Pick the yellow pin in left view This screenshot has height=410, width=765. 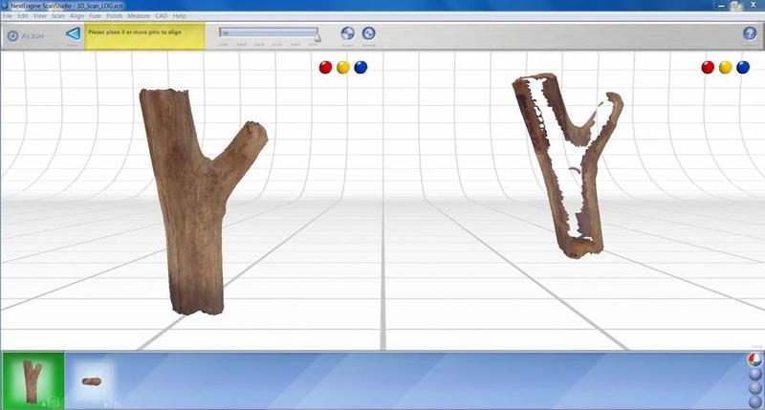click(342, 67)
